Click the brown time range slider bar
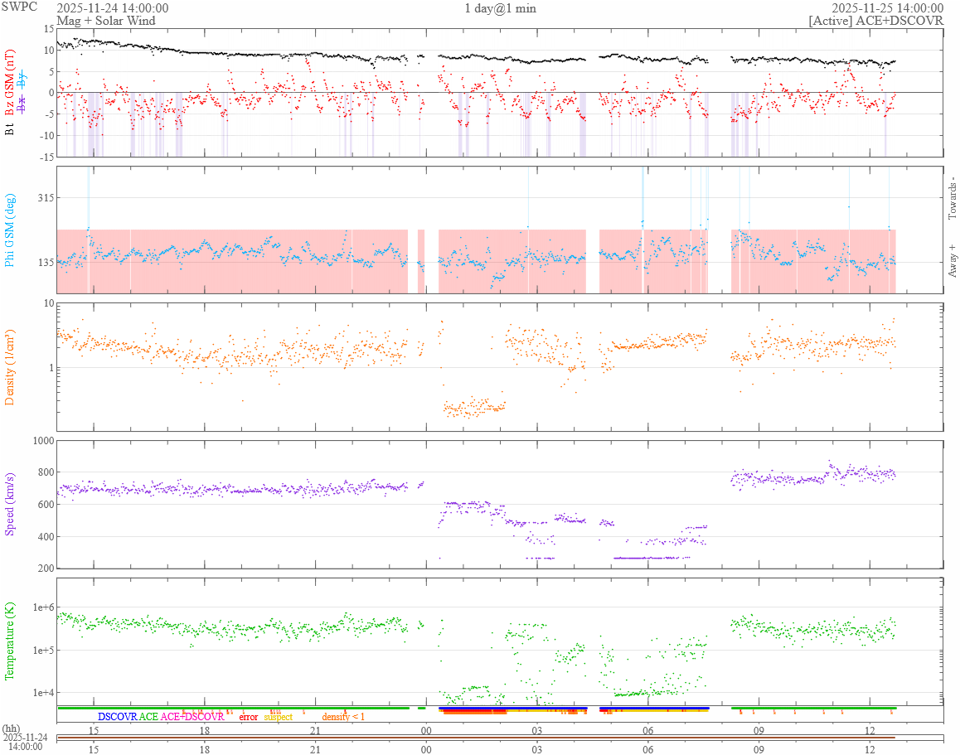 click(x=477, y=738)
